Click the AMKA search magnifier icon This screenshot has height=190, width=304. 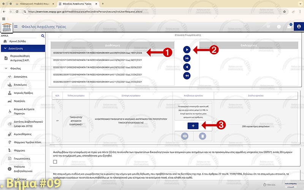(x=43, y=36)
